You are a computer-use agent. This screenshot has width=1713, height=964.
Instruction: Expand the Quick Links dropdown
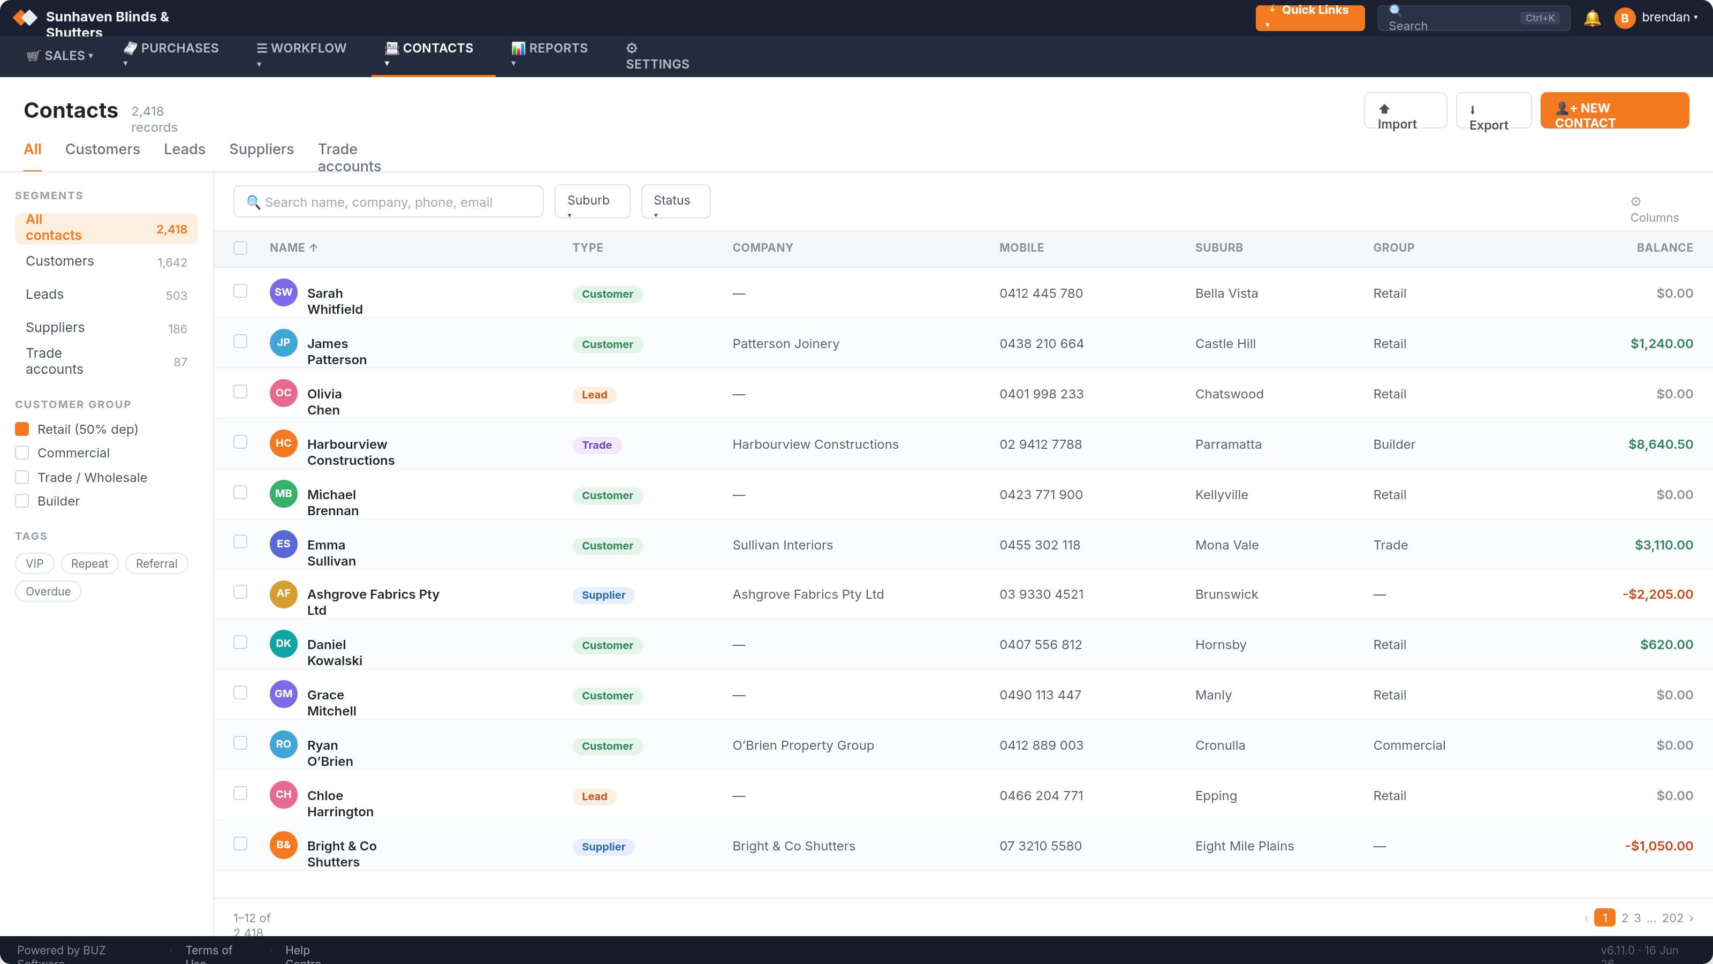(1309, 18)
